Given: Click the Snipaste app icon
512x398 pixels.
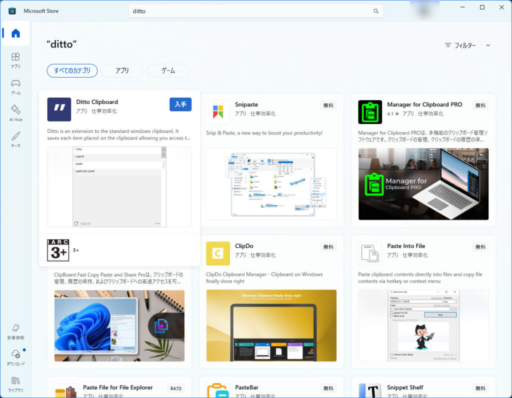Looking at the screenshot, I should pos(218,112).
